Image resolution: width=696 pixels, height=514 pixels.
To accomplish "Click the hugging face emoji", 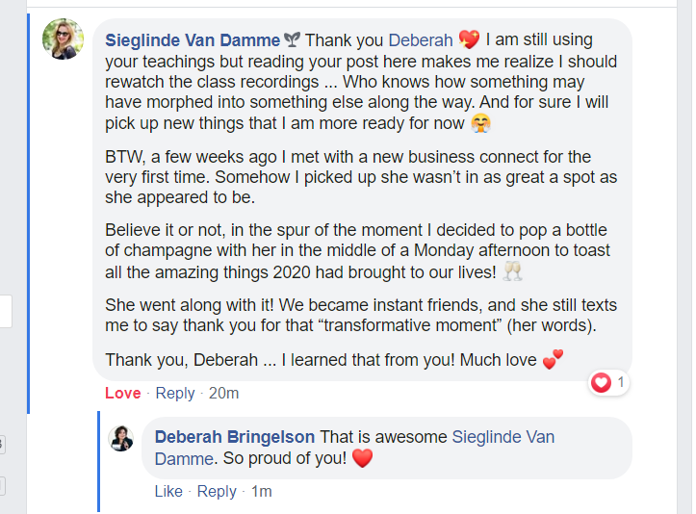I will pyautogui.click(x=481, y=124).
